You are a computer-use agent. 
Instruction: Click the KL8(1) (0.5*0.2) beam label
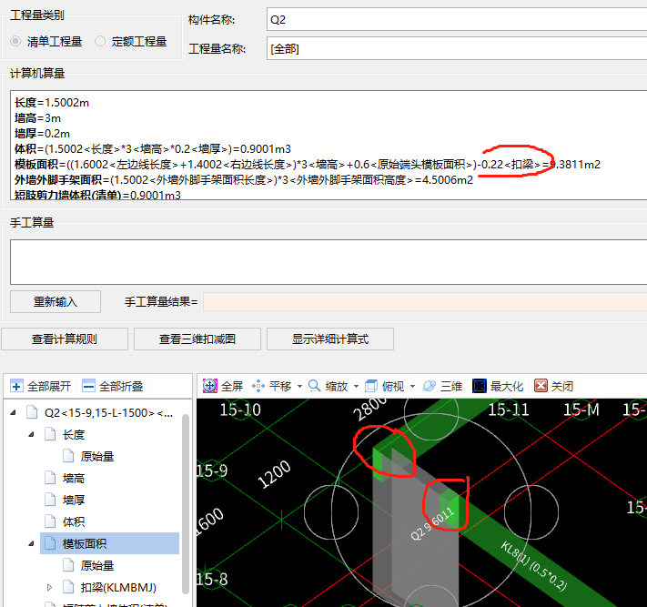tap(534, 566)
